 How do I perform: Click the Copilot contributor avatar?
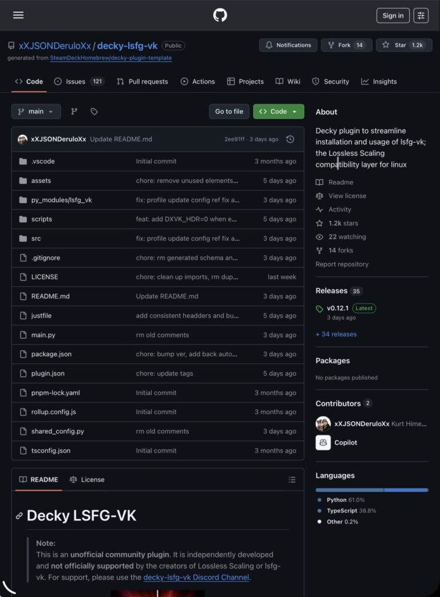pos(323,443)
